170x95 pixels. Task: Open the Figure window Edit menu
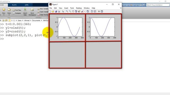point(55,8)
